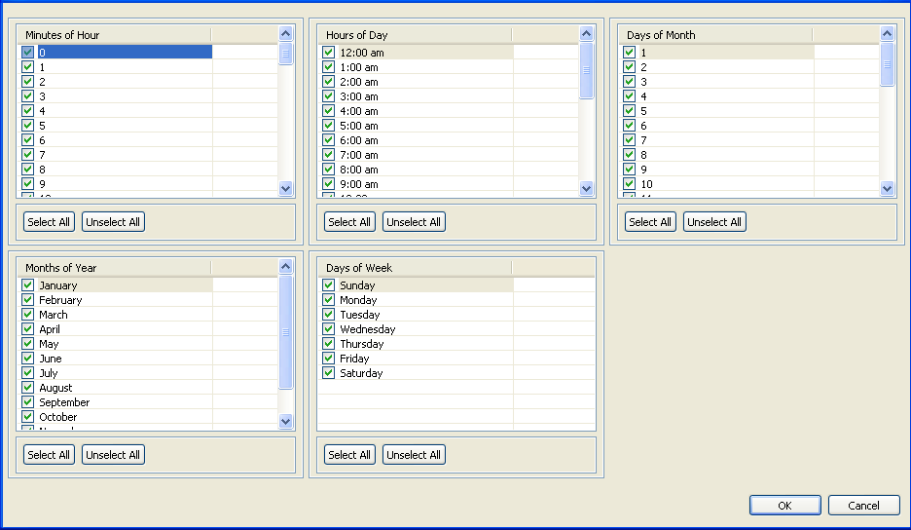Click scroll up arrow in Minutes of Hour
The image size is (911, 530).
pos(285,34)
